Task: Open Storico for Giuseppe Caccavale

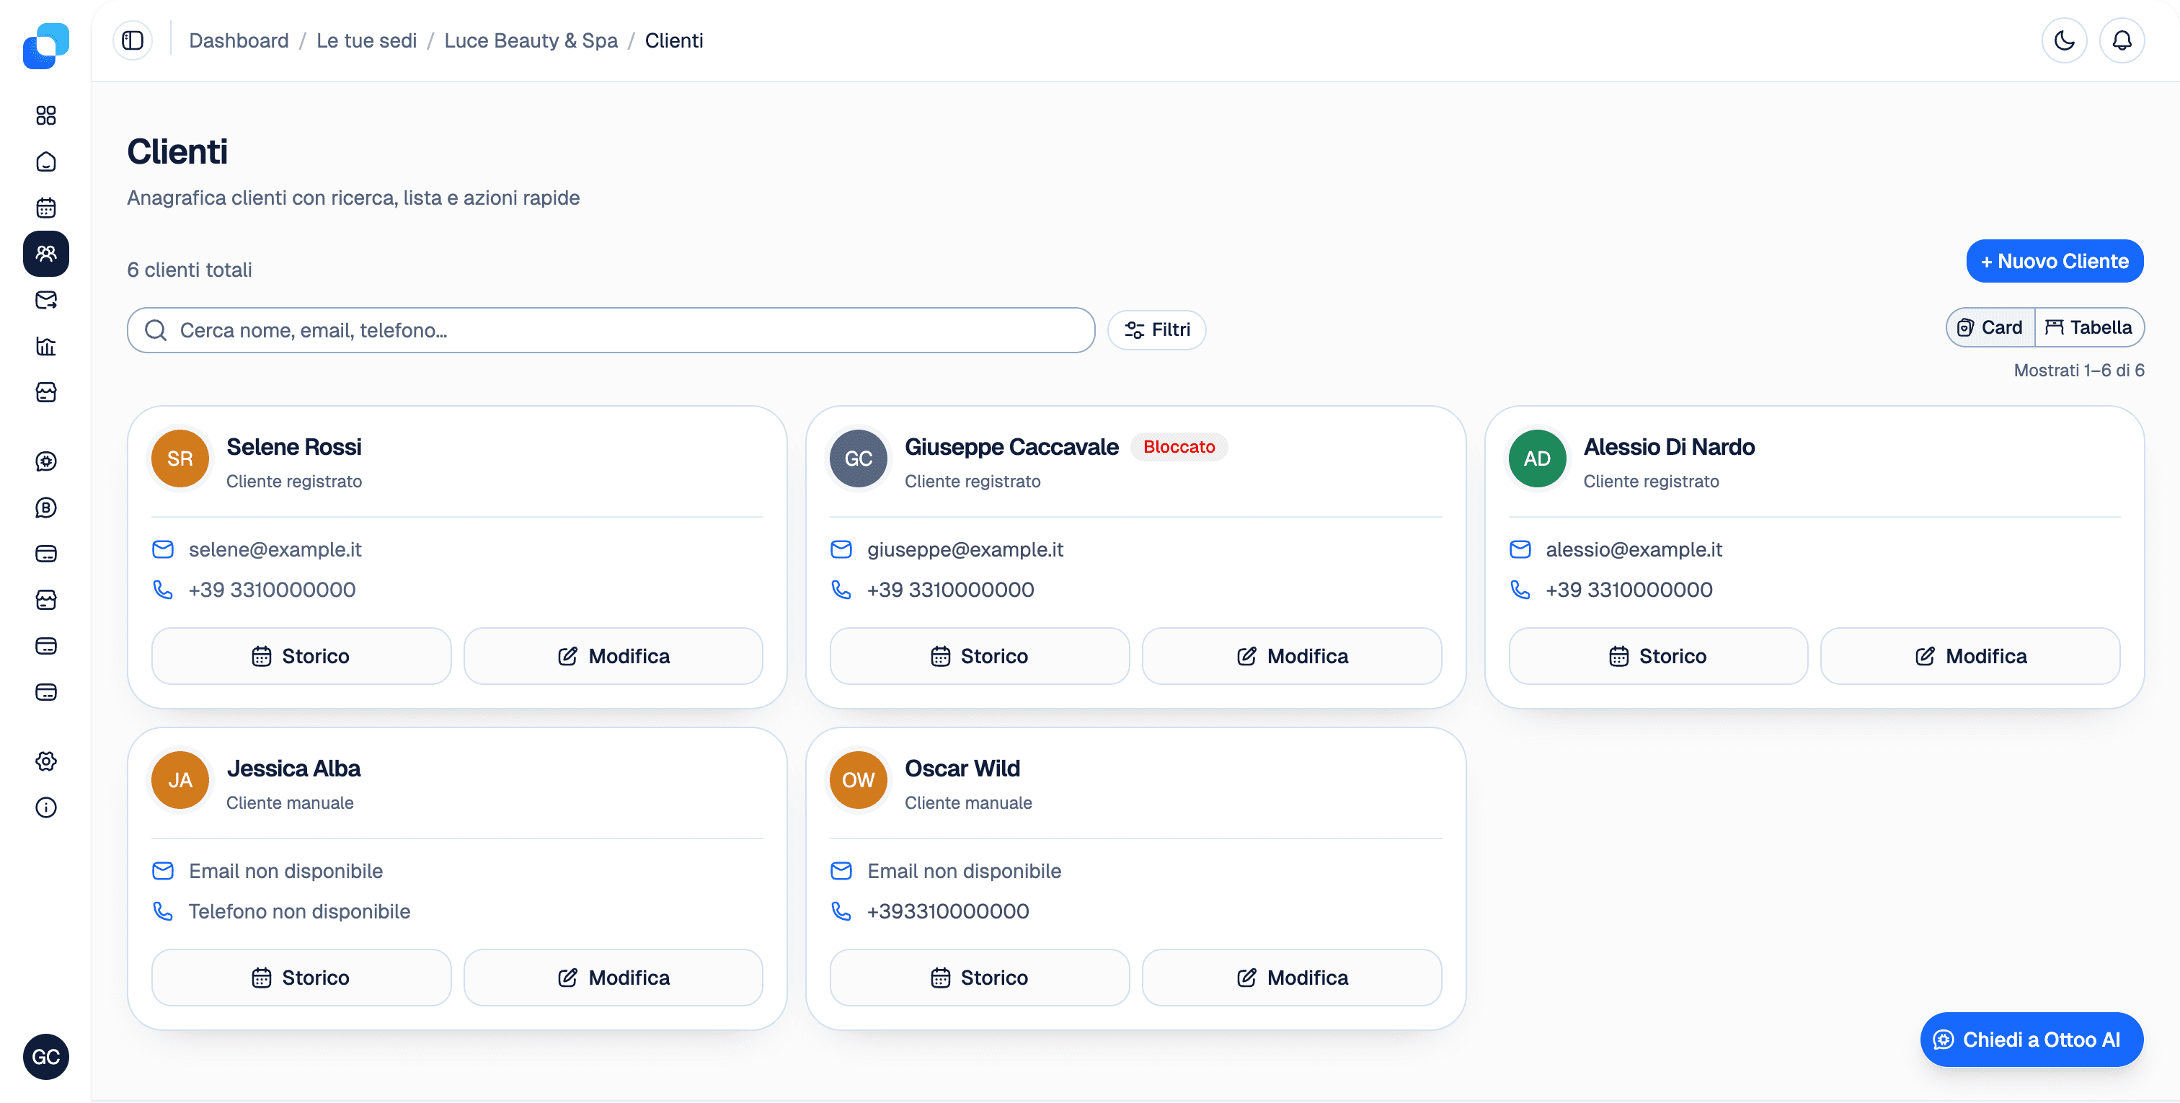Action: click(979, 656)
